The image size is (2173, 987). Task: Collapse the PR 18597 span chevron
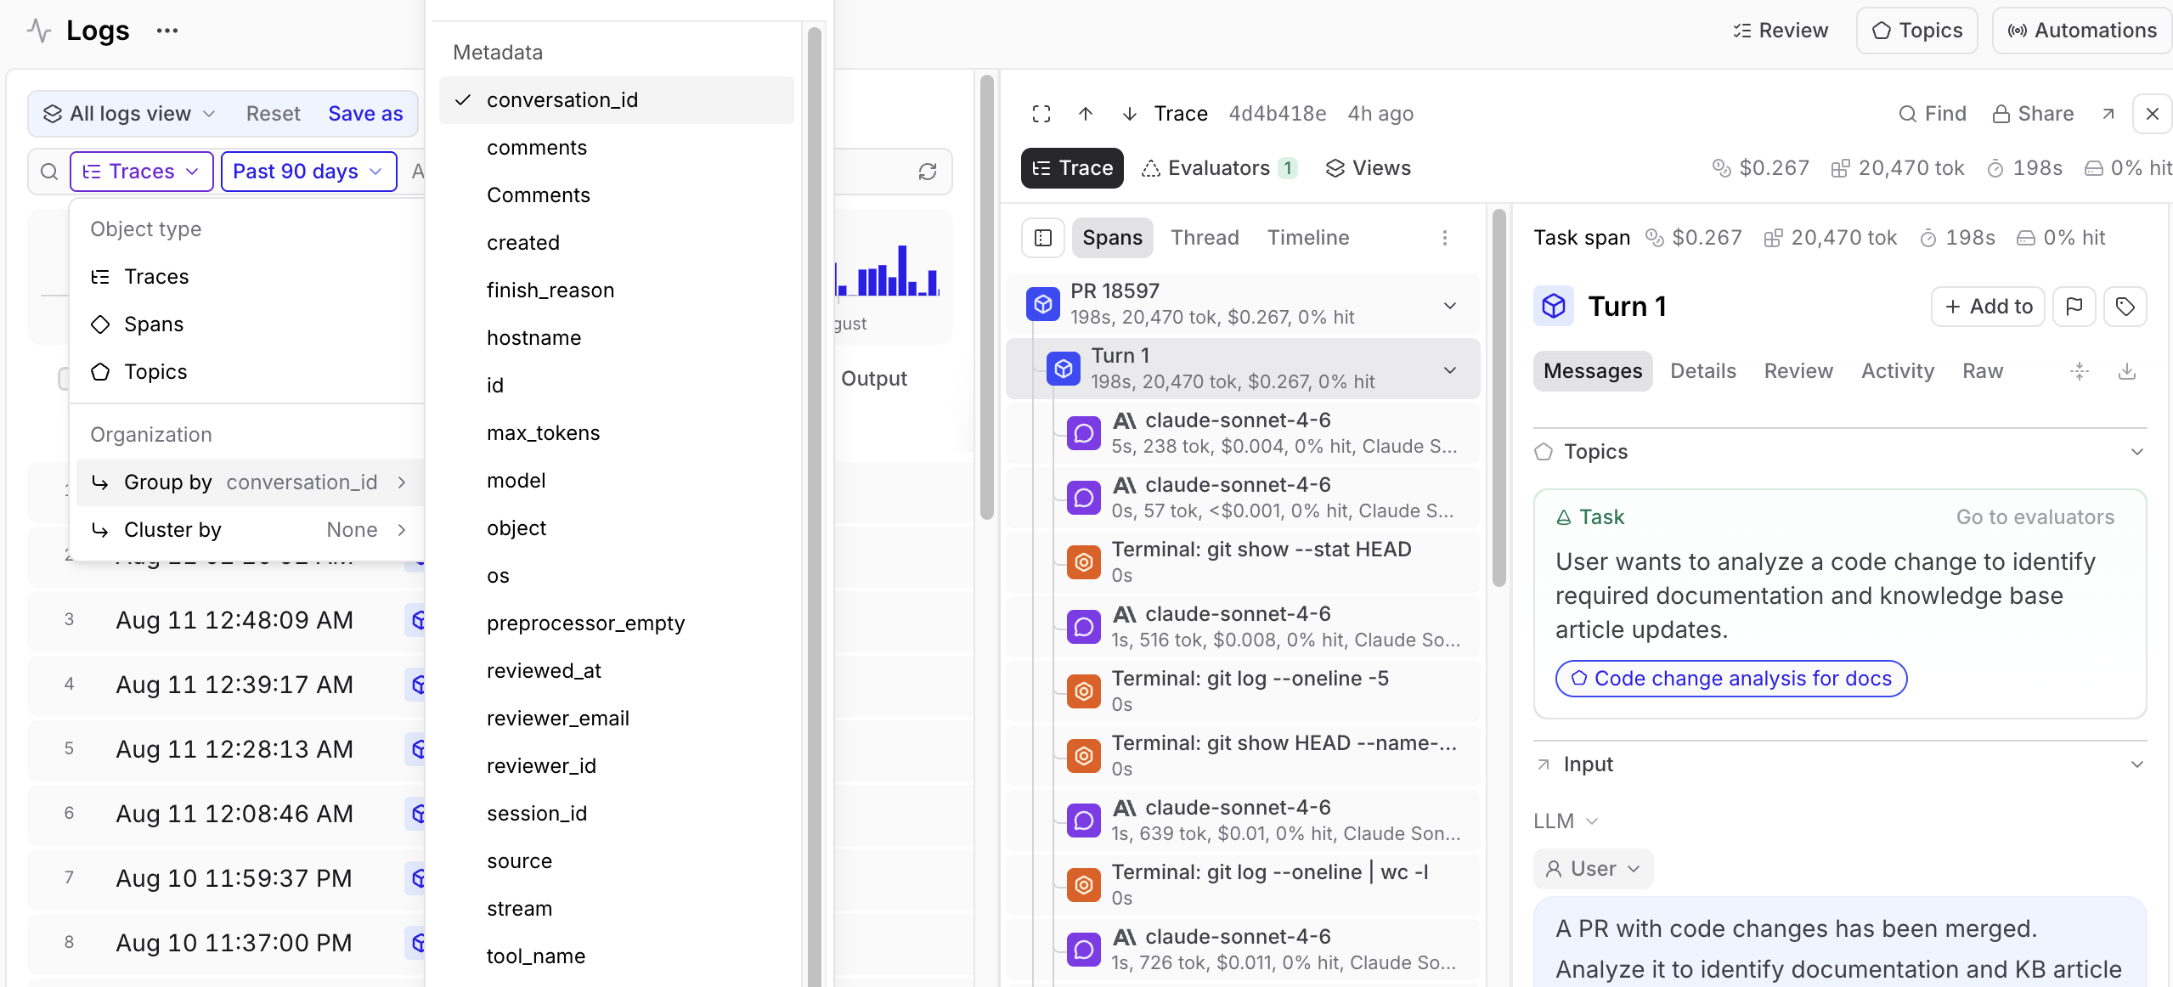(1449, 306)
